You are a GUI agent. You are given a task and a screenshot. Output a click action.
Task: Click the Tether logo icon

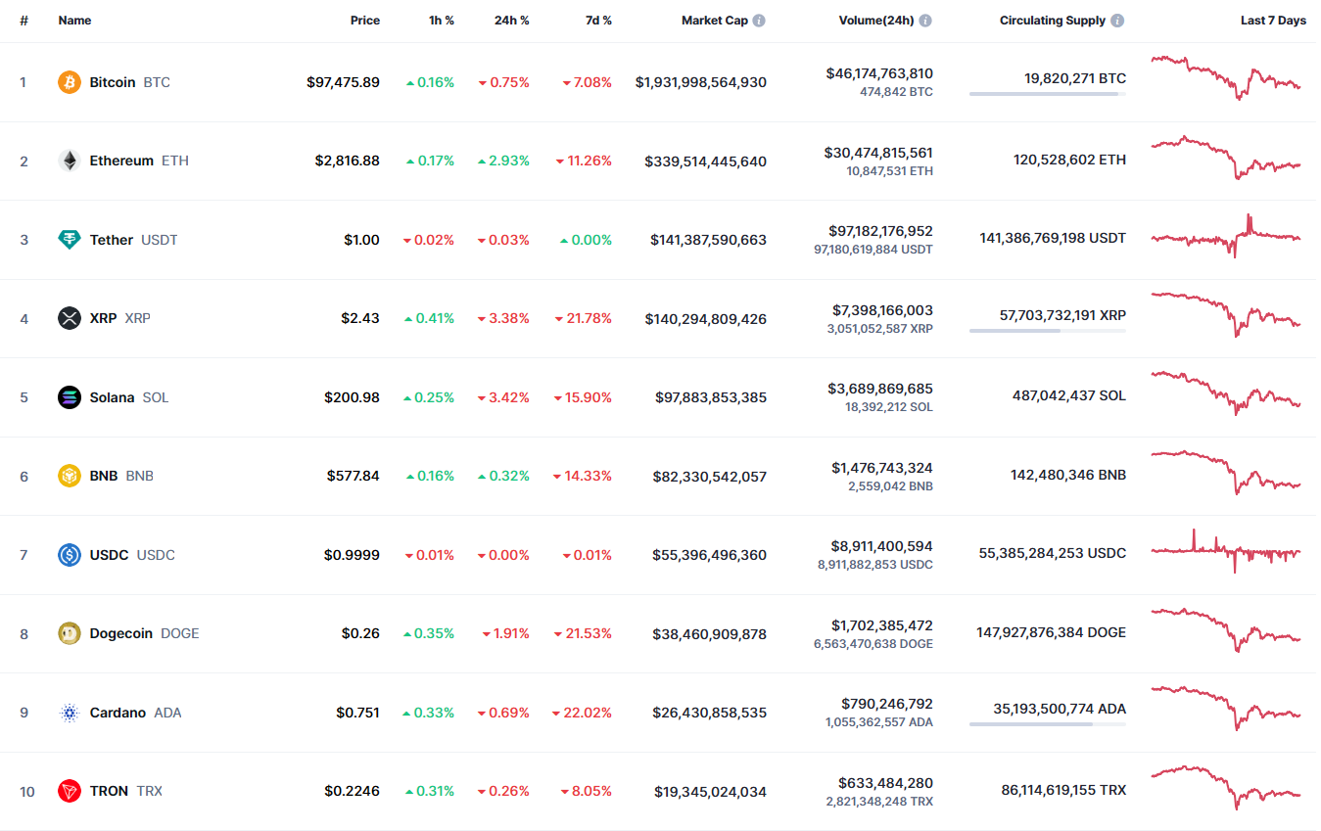(x=69, y=240)
